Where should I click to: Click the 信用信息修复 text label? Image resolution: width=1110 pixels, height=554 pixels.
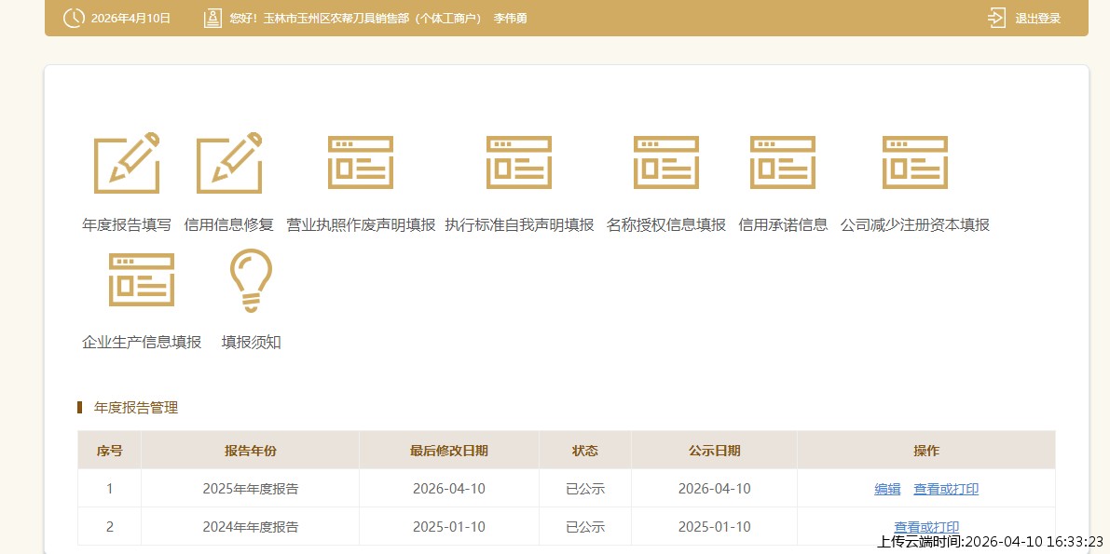[229, 224]
